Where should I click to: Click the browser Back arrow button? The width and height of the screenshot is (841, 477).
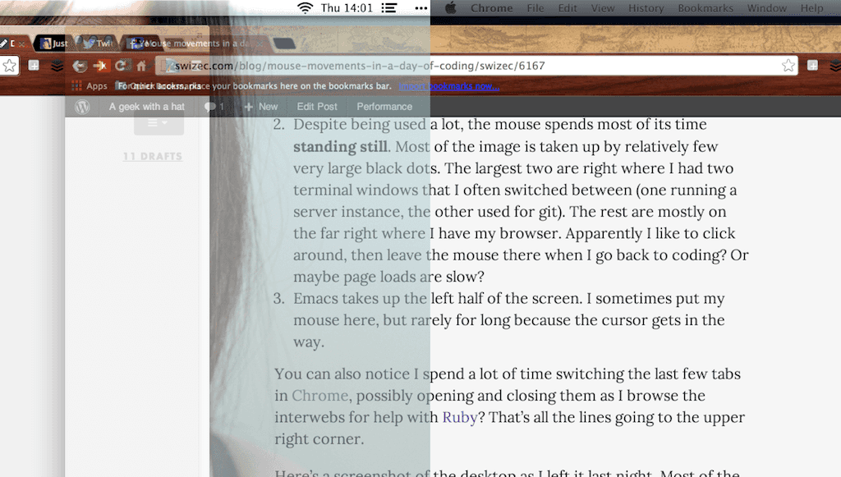pos(80,66)
